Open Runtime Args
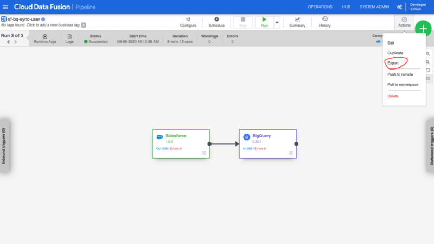434x244 pixels. click(45, 39)
